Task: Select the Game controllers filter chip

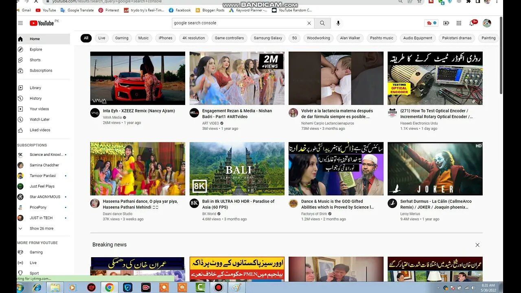Action: [x=229, y=38]
